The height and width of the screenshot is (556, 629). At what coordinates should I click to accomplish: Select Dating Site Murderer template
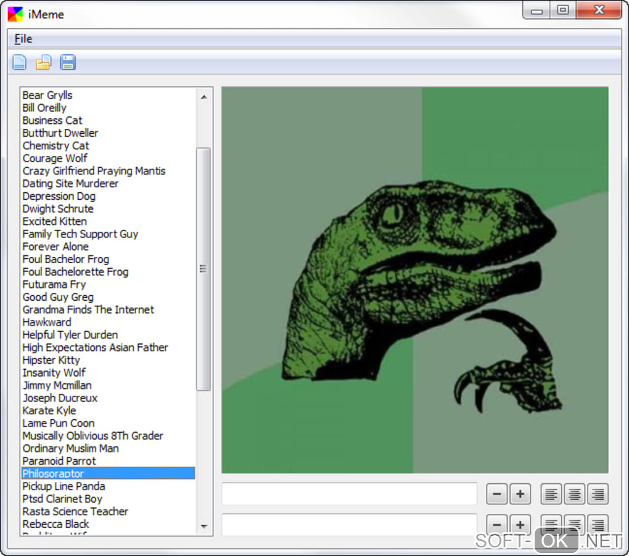(108, 184)
